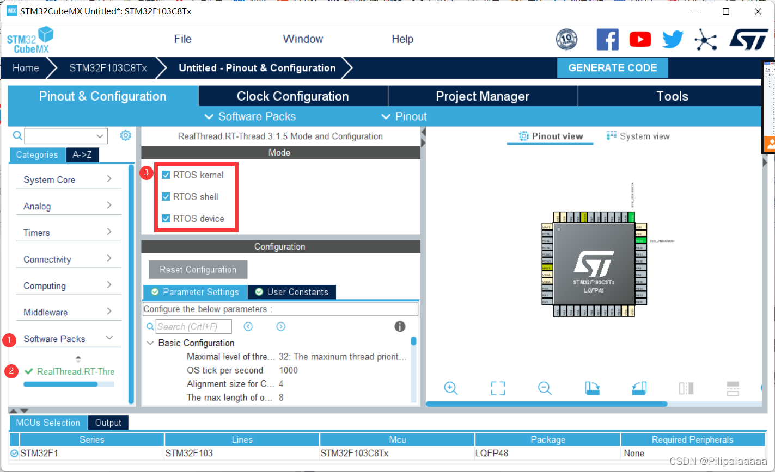Rotate the chip counter-clockwise
The height and width of the screenshot is (472, 775).
639,388
